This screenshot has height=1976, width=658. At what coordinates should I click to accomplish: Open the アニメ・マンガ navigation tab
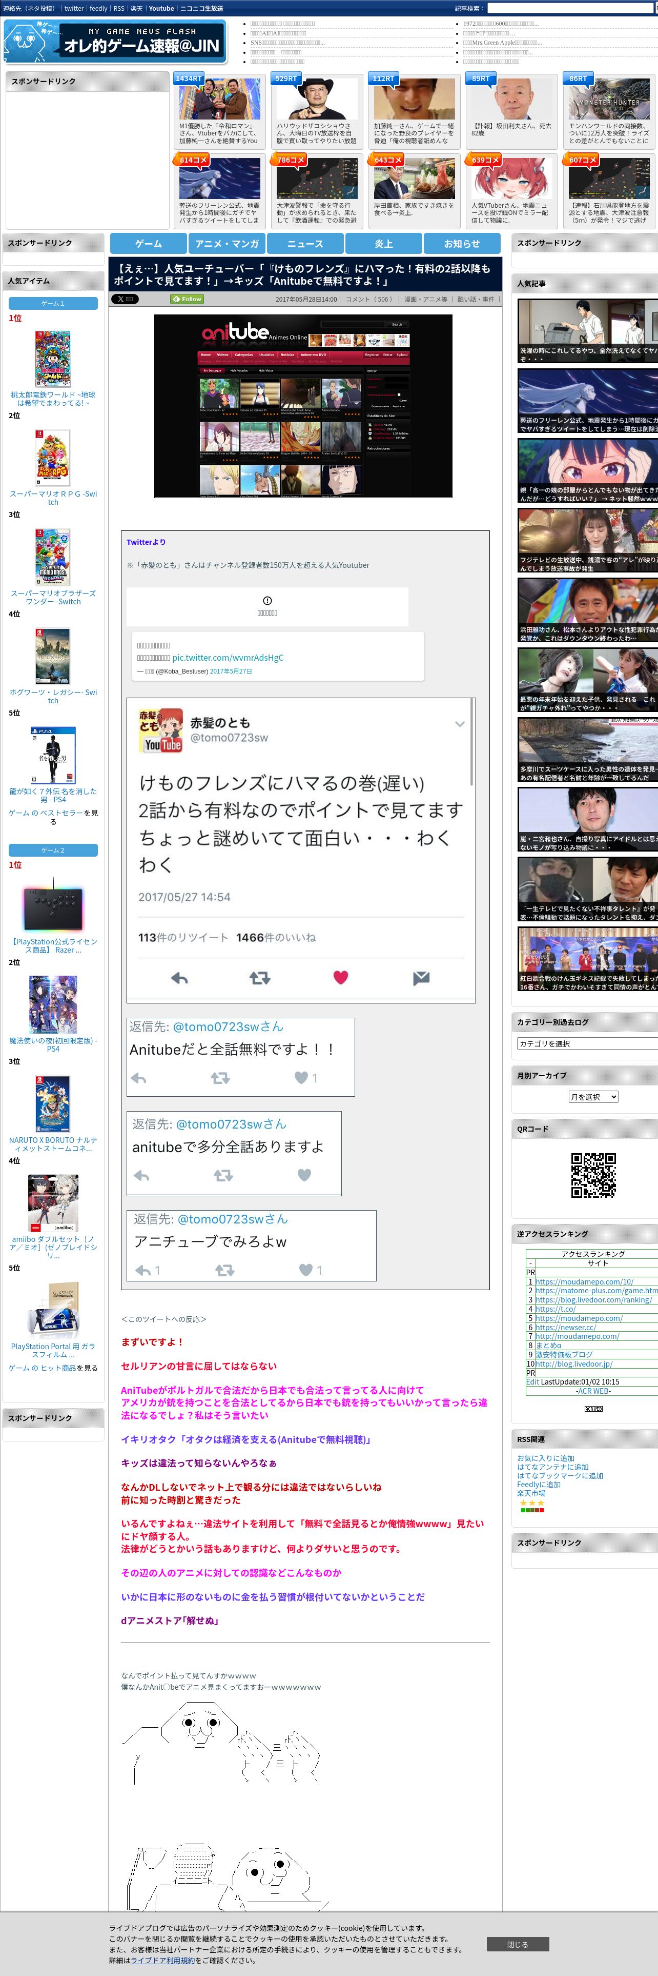(227, 243)
